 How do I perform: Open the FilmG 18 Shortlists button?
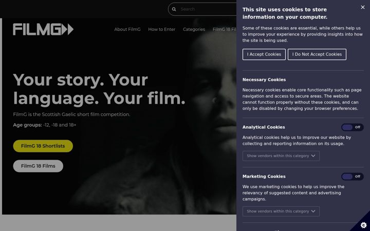43,146
